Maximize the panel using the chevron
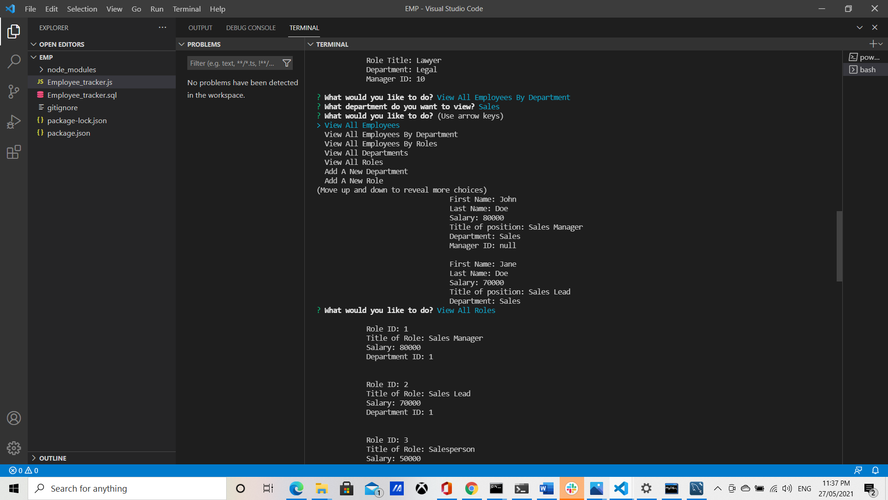 pos(859,27)
